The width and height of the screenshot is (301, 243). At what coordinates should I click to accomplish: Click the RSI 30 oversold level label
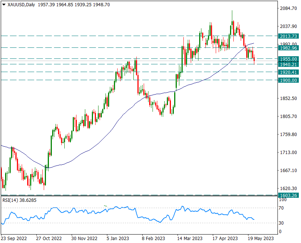[281, 223]
